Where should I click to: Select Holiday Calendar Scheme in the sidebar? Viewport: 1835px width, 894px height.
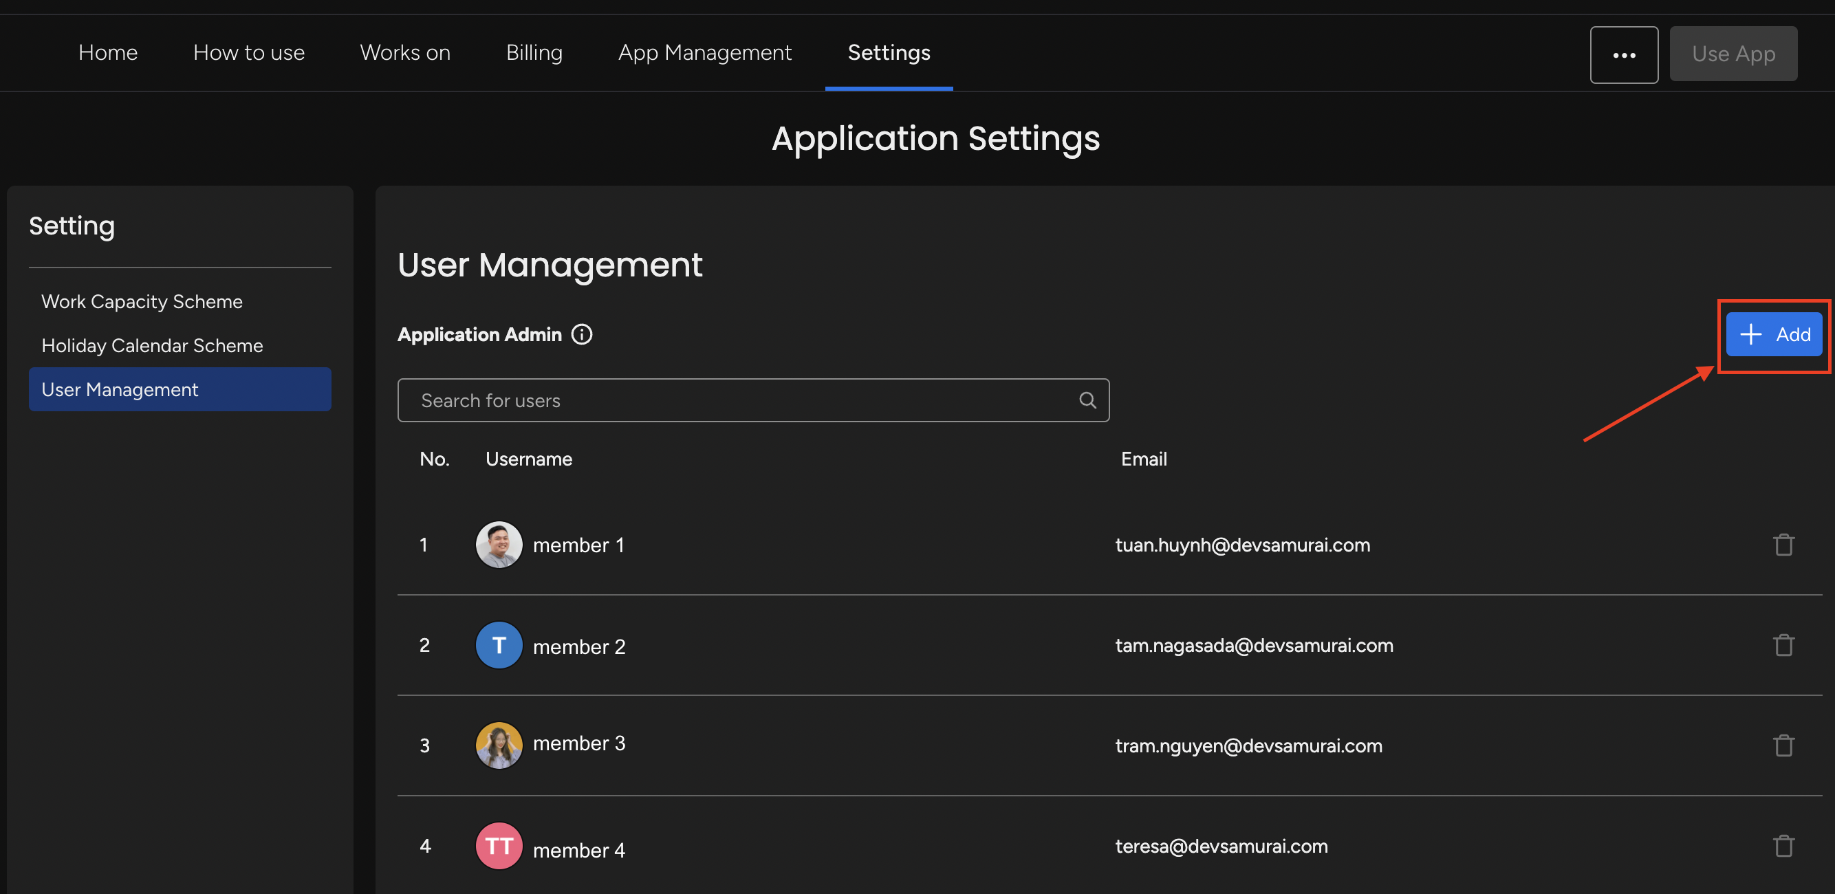point(152,345)
